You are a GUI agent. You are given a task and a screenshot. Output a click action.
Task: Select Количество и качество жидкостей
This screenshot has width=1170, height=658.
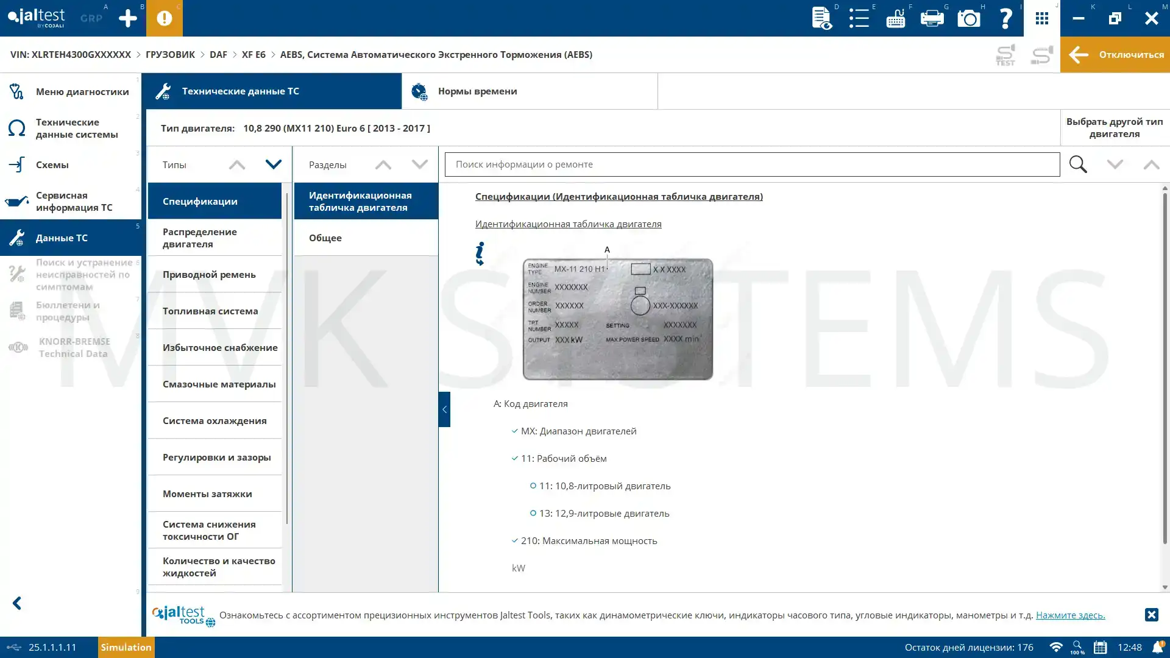(x=214, y=567)
